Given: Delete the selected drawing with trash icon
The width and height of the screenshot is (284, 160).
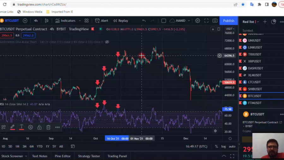Looking at the screenshot, I should 48,127.
